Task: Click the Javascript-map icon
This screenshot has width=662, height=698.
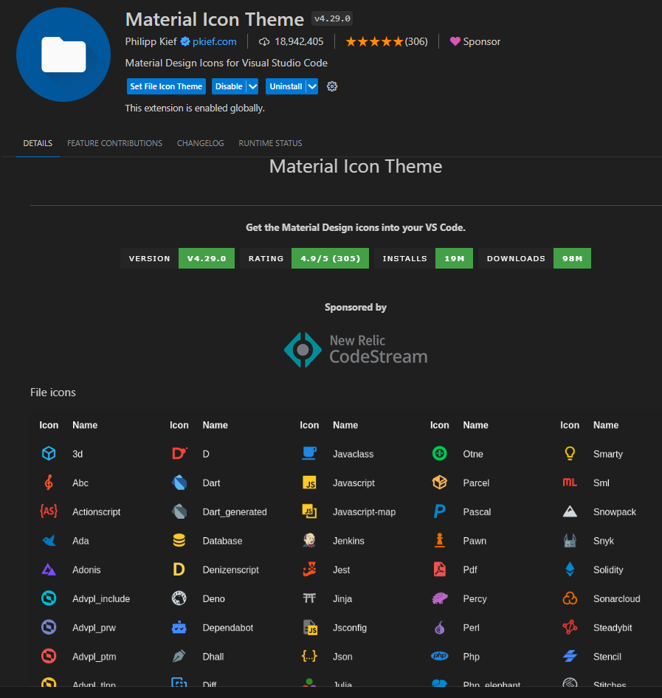Action: click(x=309, y=511)
